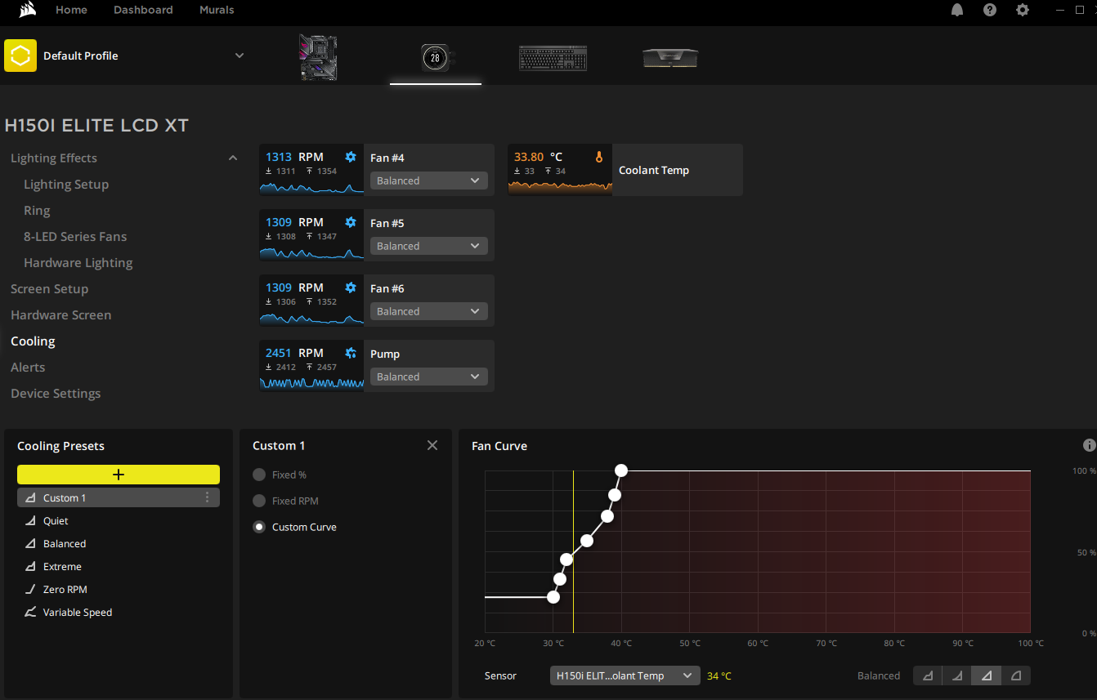Open the Fan #4 Balanced dropdown
The width and height of the screenshot is (1097, 700).
429,181
